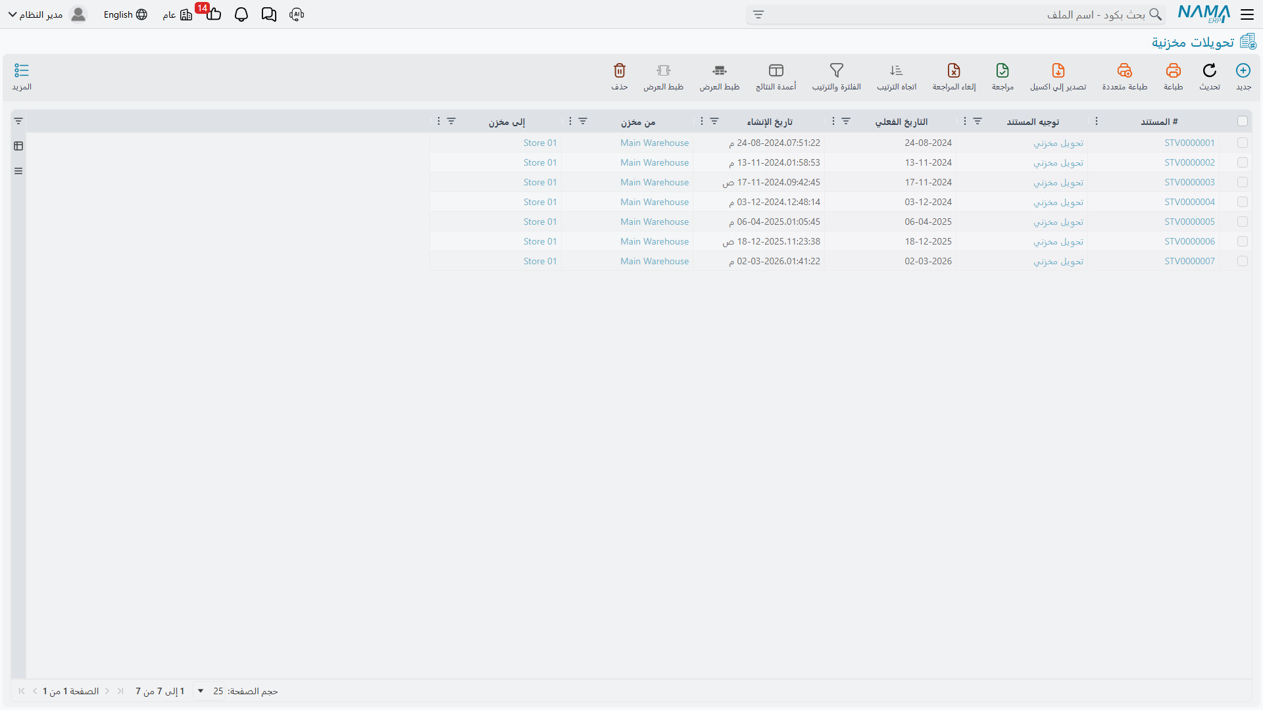Click the thumbs-up icon with 14 badge
Viewport: 1263px width, 710px height.
[x=213, y=14]
